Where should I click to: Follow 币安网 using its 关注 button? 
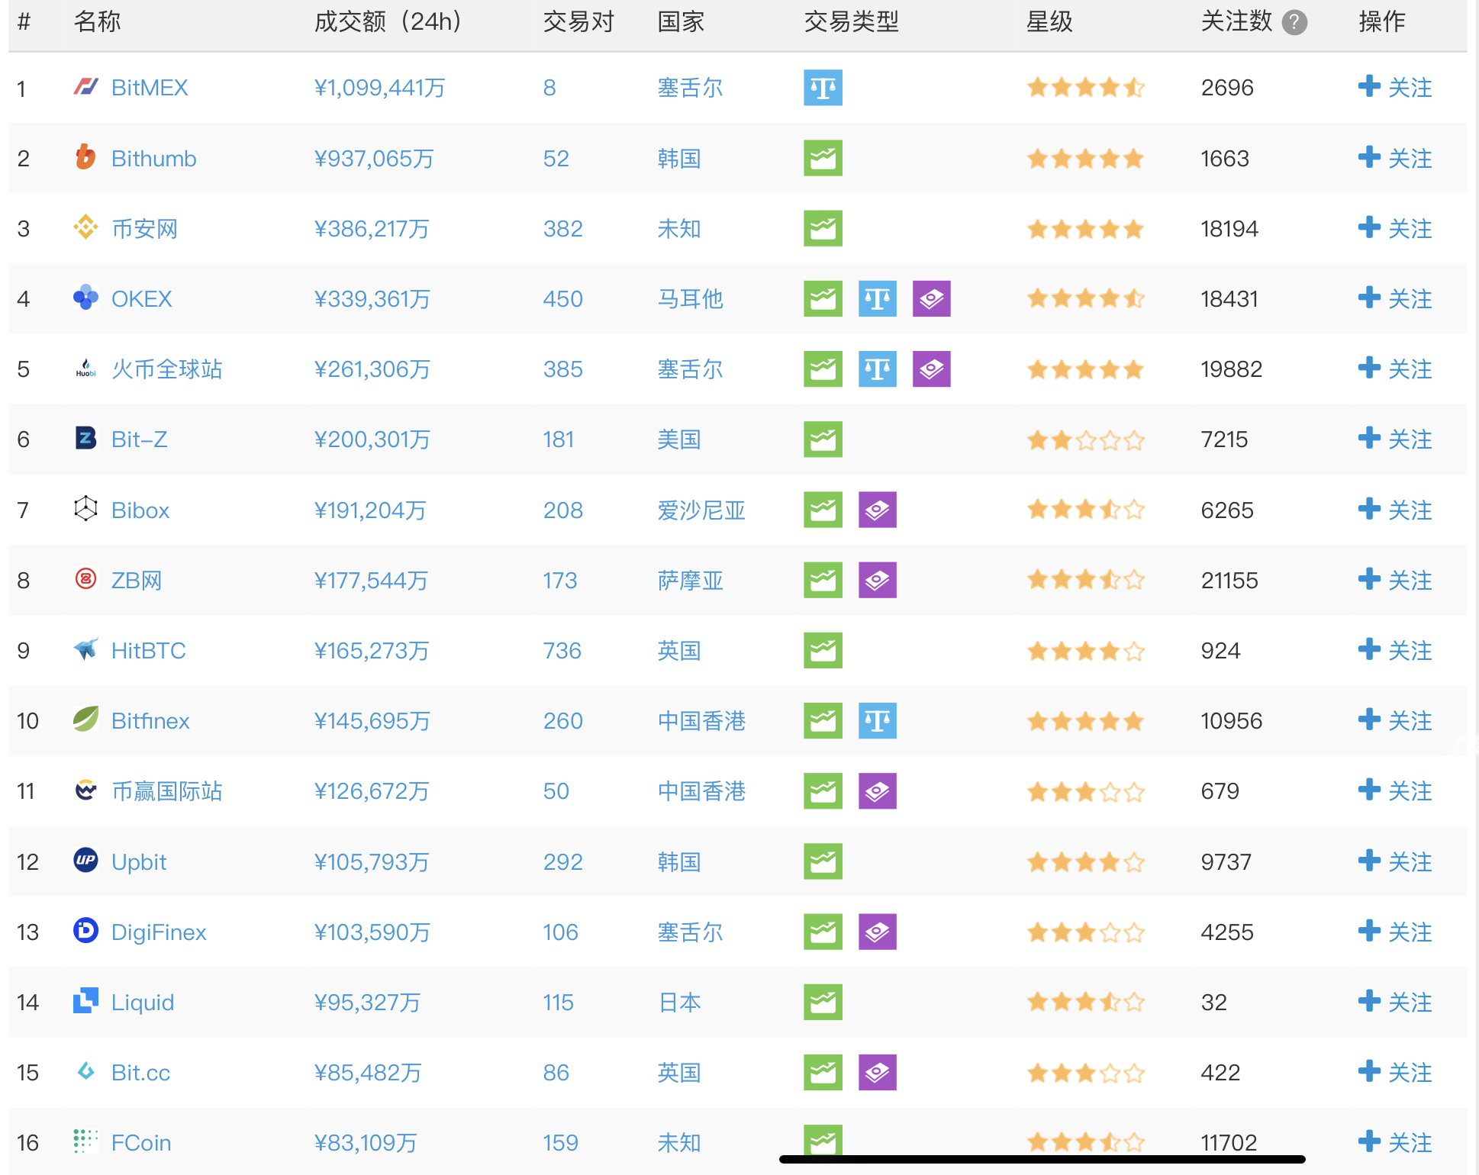pyautogui.click(x=1394, y=228)
